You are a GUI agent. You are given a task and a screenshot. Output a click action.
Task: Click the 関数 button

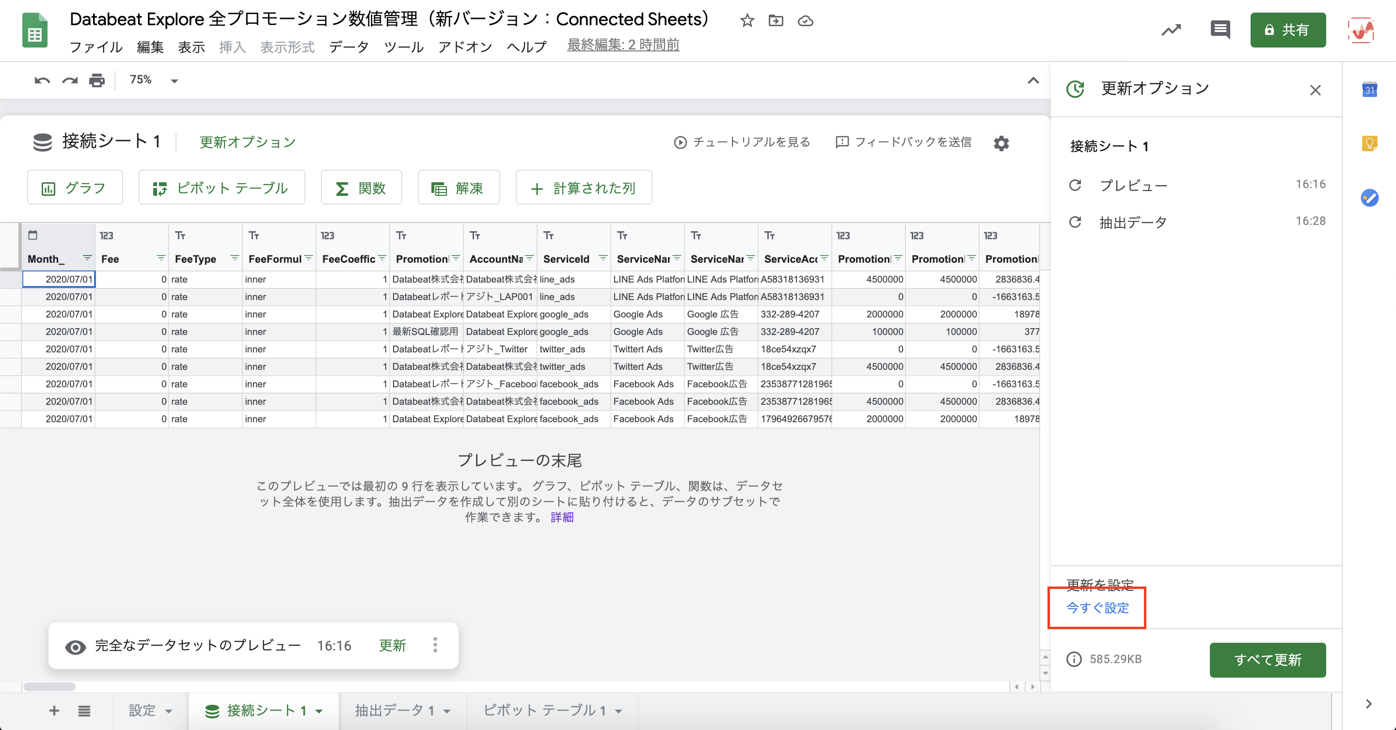point(361,188)
